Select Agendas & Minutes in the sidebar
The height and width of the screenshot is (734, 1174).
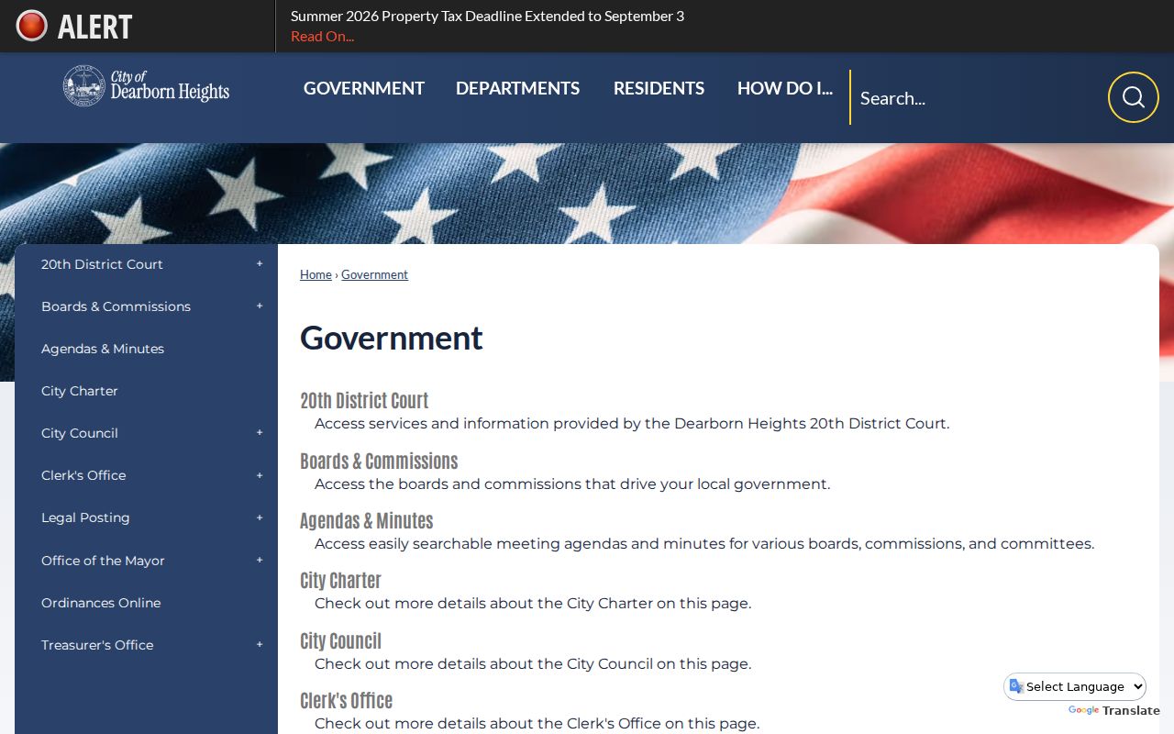click(103, 349)
